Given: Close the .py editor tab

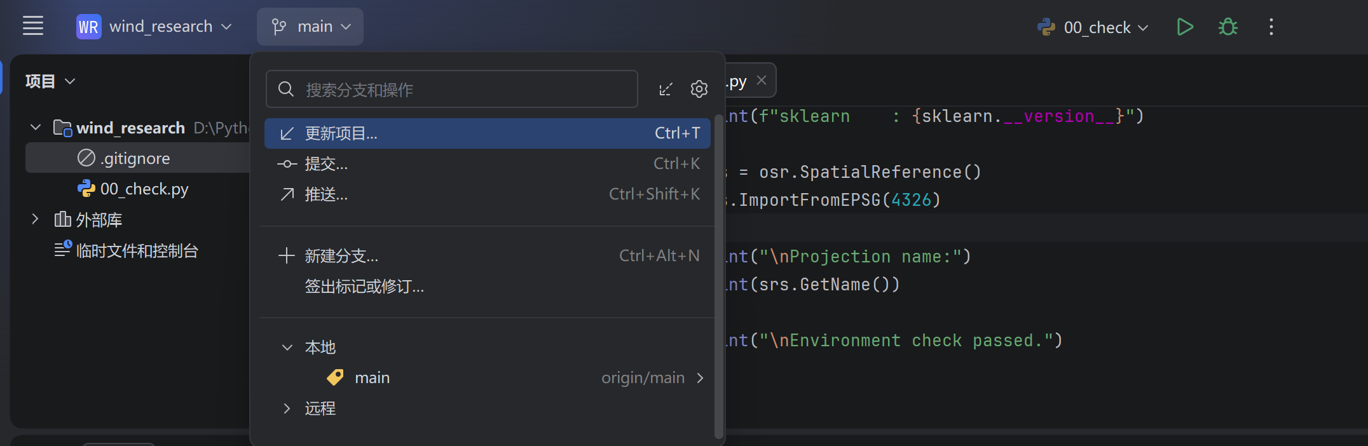Looking at the screenshot, I should tap(762, 80).
